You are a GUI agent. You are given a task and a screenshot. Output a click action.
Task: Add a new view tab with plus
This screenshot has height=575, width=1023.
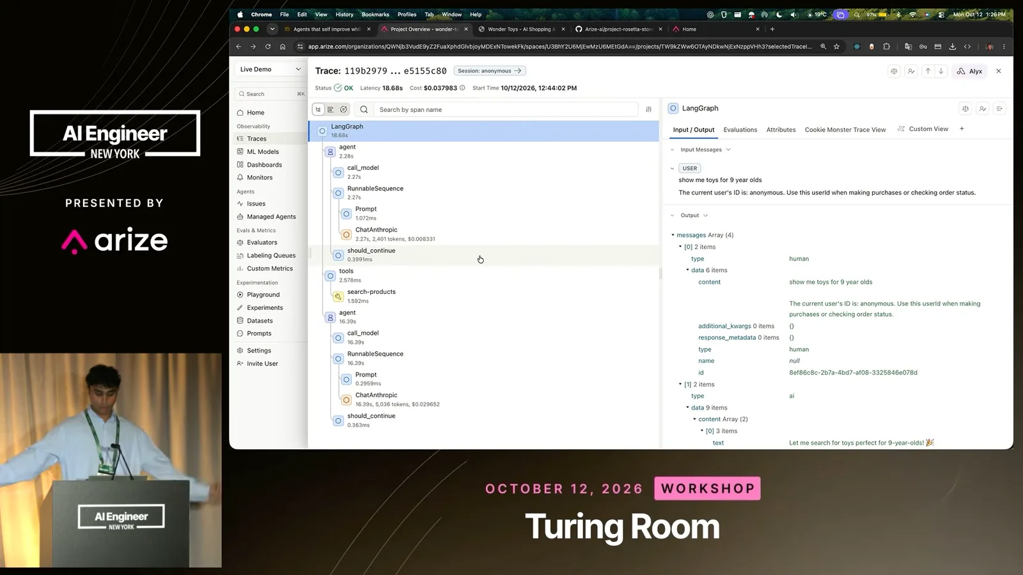[x=962, y=129]
